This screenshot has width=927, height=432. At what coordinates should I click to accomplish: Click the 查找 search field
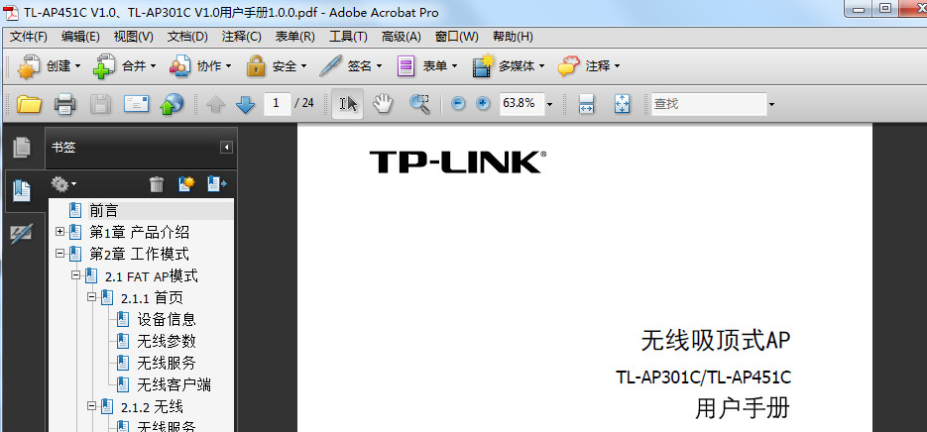click(709, 104)
